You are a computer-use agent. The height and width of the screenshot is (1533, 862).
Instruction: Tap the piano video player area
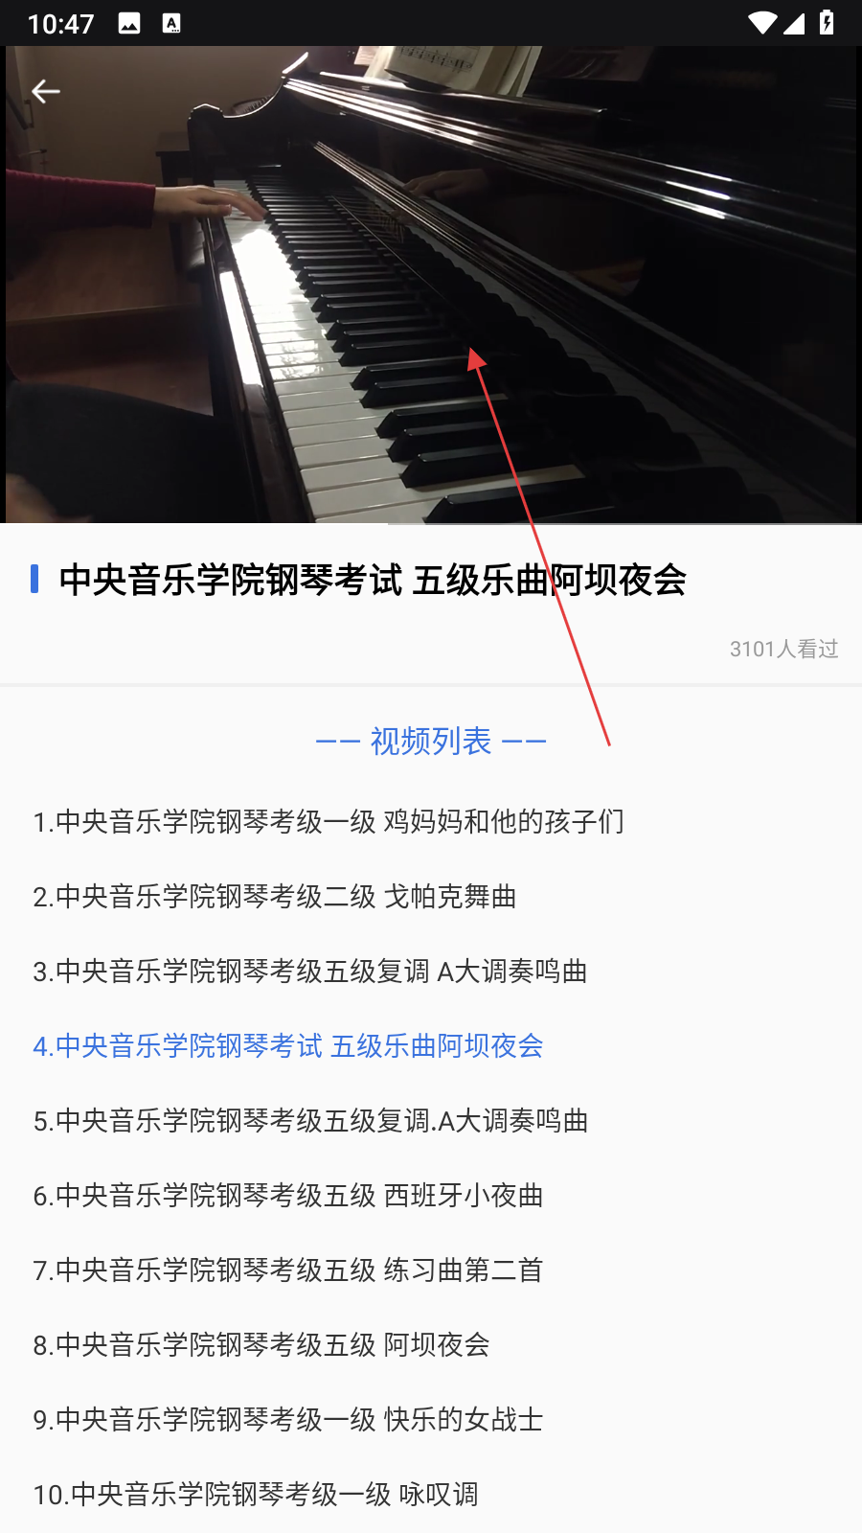(431, 285)
